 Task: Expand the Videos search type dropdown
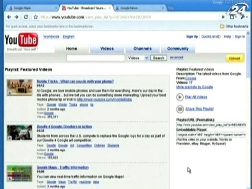click(x=138, y=58)
